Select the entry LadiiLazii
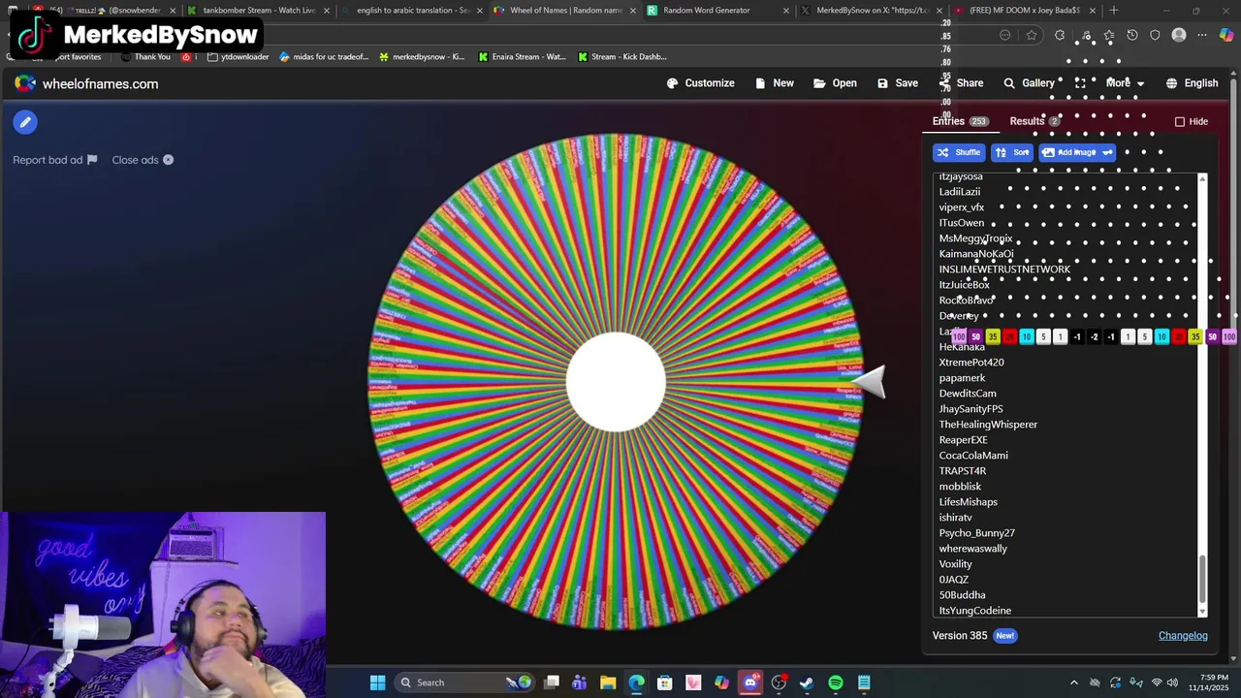The image size is (1241, 698). pyautogui.click(x=959, y=192)
